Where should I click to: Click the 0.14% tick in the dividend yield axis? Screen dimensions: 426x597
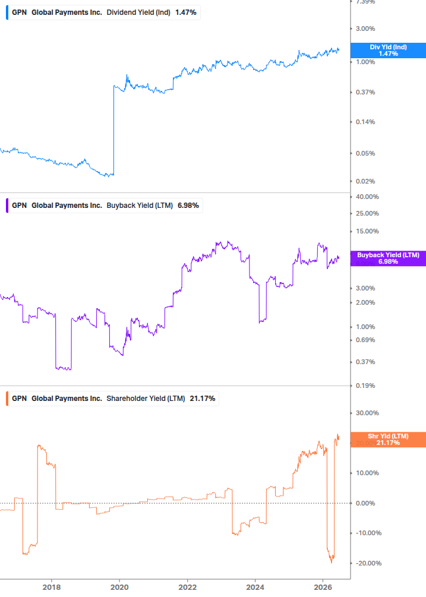coord(365,122)
